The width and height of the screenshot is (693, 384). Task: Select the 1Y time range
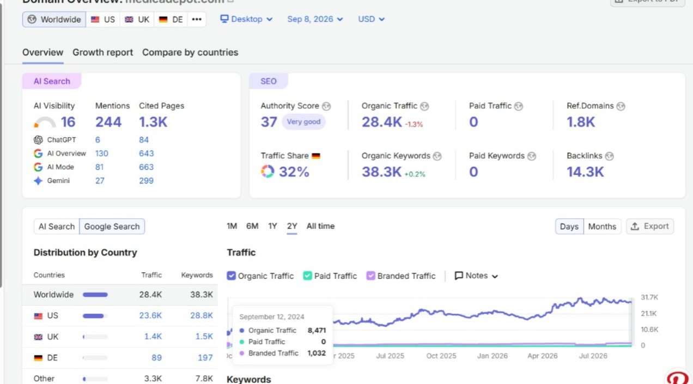pyautogui.click(x=272, y=226)
